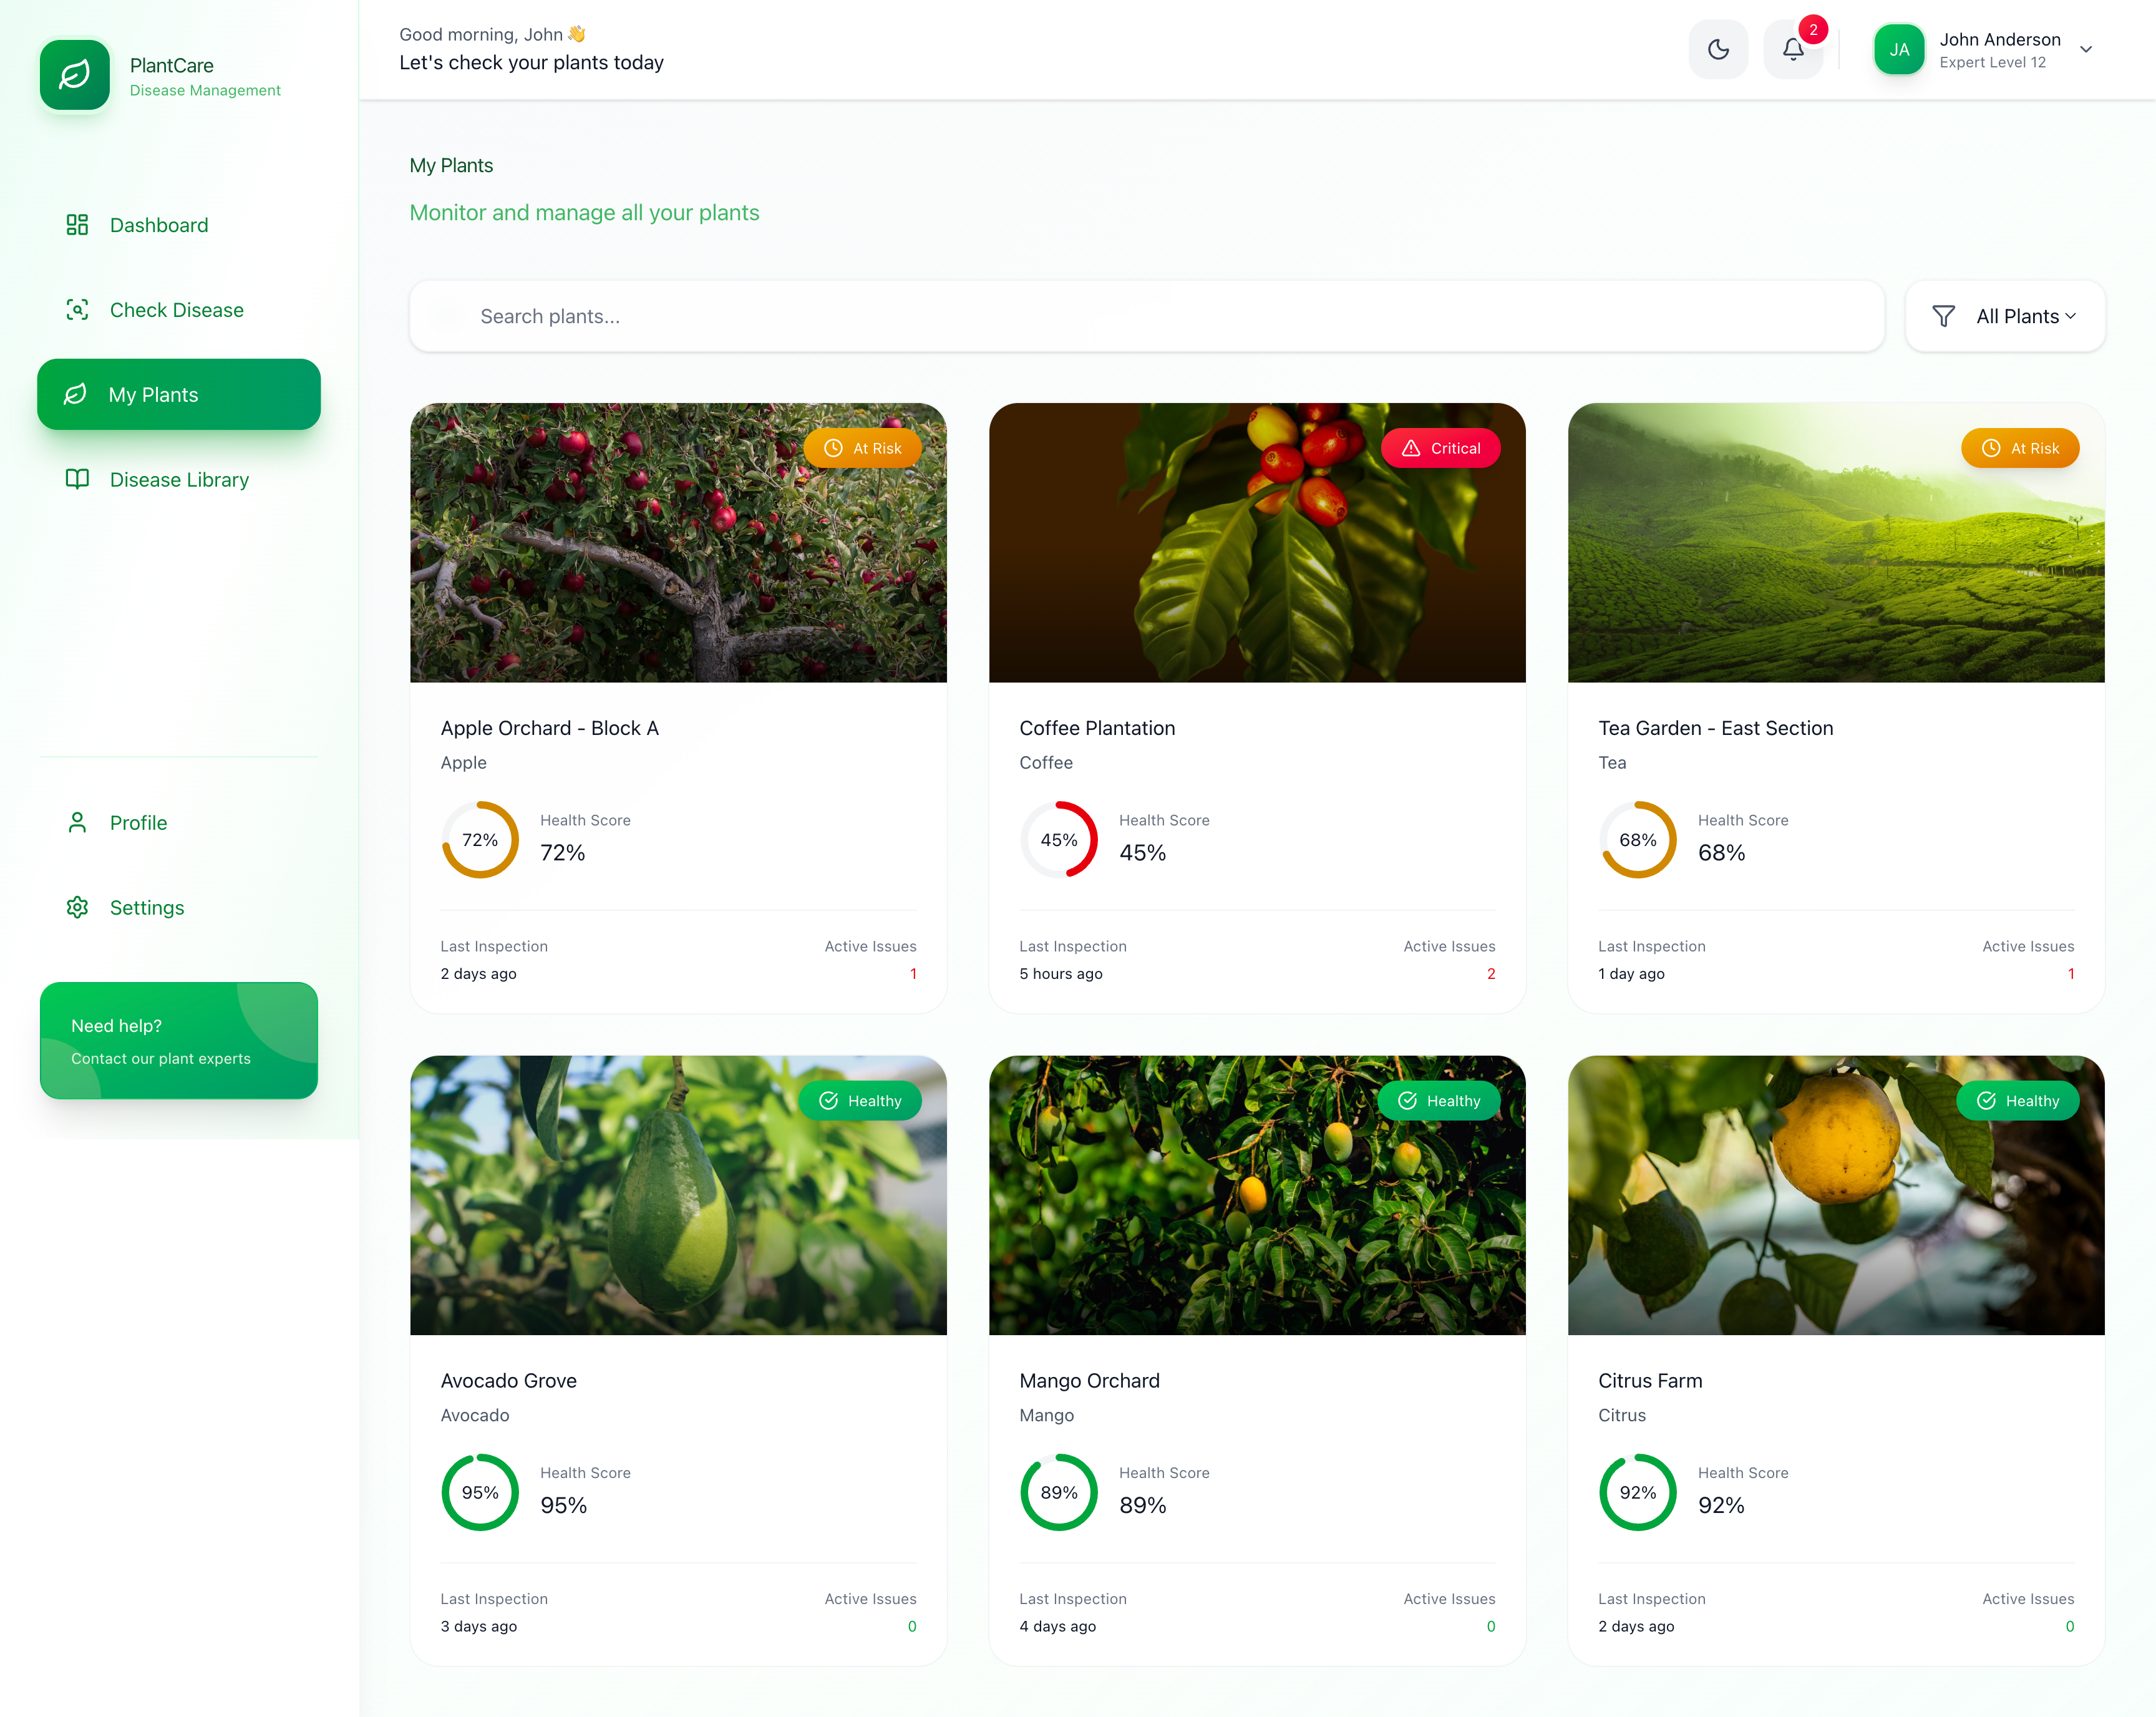Click the Profile person icon
The height and width of the screenshot is (1717, 2156).
point(77,822)
